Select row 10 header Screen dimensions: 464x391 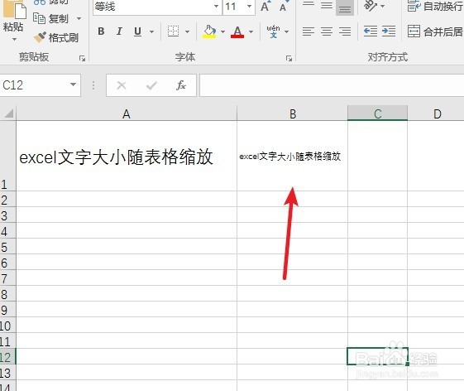[7, 325]
